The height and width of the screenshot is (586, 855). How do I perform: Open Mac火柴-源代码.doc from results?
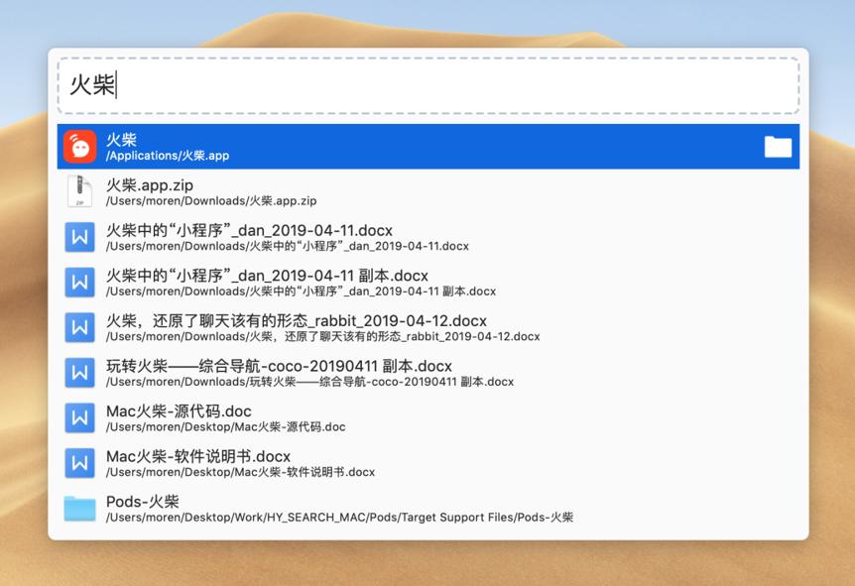point(298,417)
